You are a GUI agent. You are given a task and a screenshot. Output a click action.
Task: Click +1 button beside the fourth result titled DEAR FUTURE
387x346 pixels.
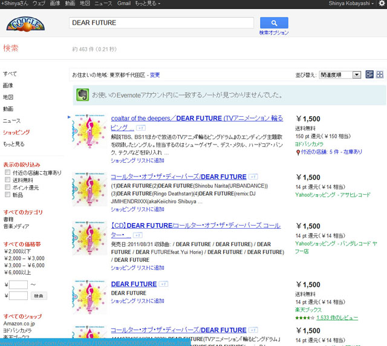point(164,284)
